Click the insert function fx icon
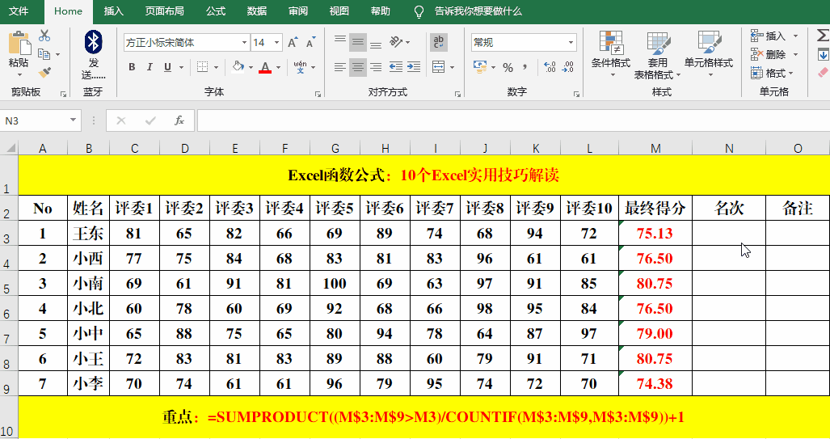The image size is (830, 439). click(x=179, y=120)
